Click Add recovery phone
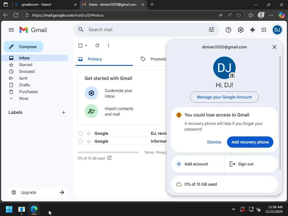The height and width of the screenshot is (216, 288). point(250,142)
